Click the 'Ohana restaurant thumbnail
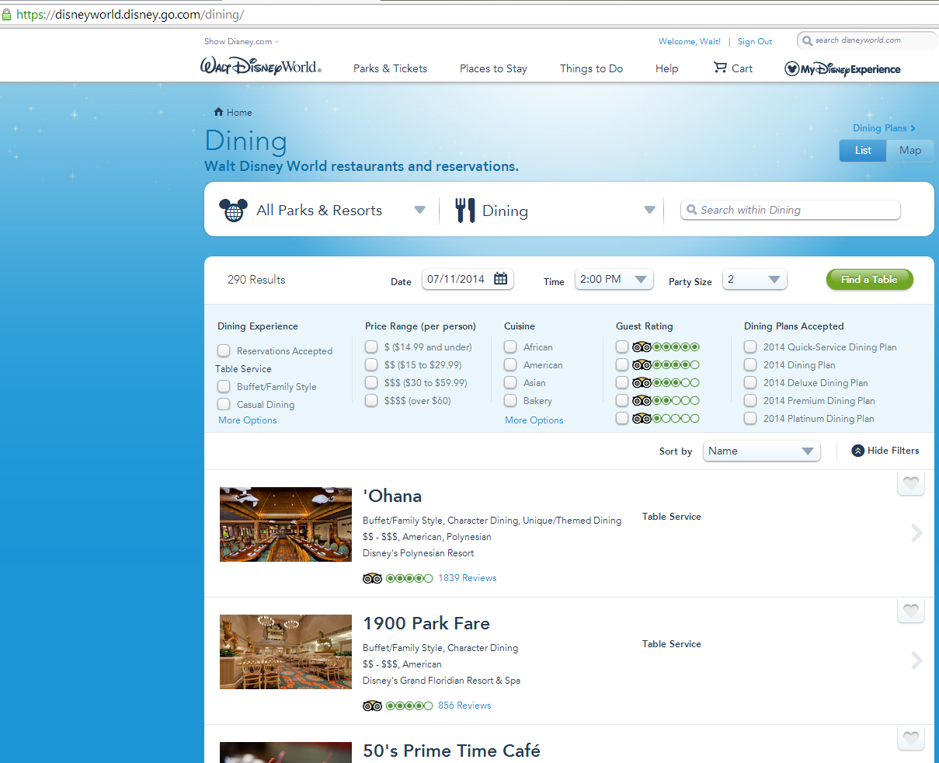This screenshot has width=939, height=763. 286,524
